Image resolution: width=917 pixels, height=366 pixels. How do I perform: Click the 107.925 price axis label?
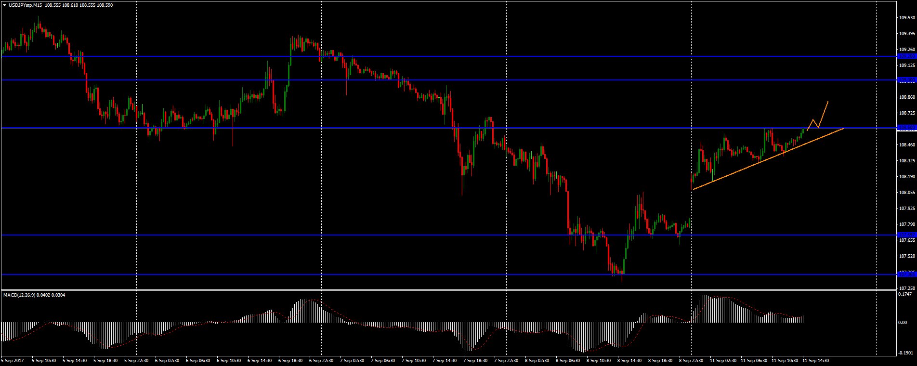coord(906,209)
